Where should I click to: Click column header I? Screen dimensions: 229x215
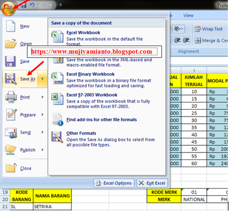point(194,70)
